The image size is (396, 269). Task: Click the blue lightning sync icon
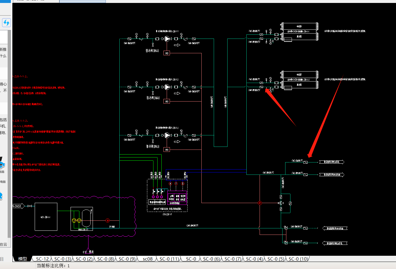[x=6, y=23]
